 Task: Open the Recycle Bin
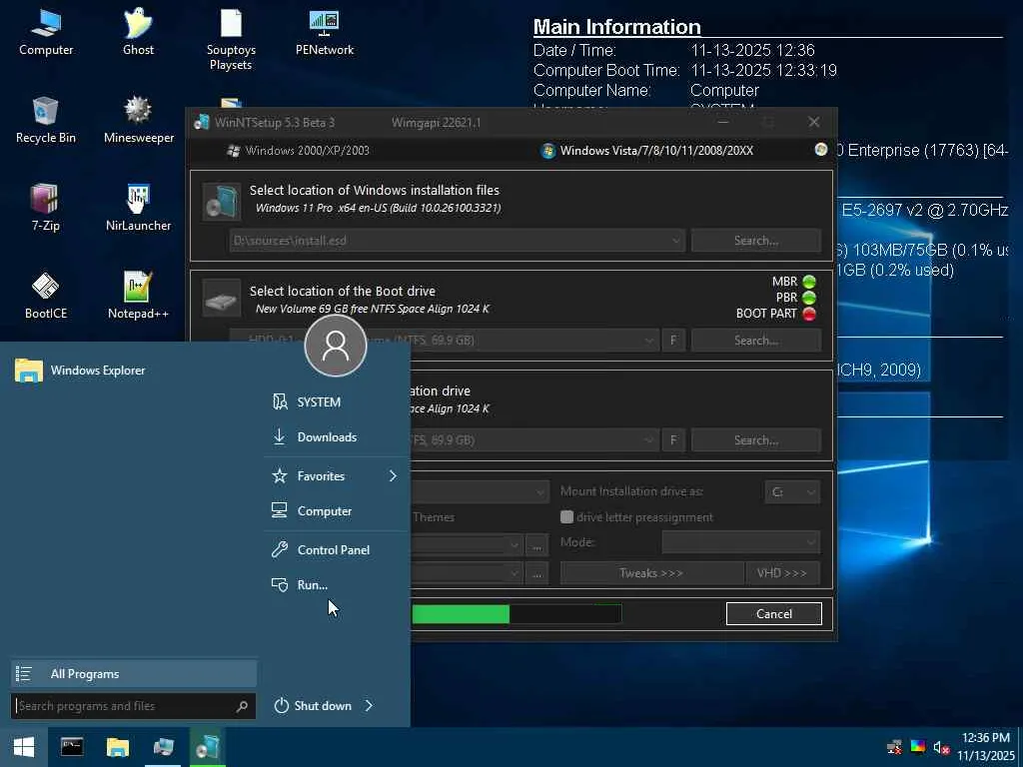46,121
